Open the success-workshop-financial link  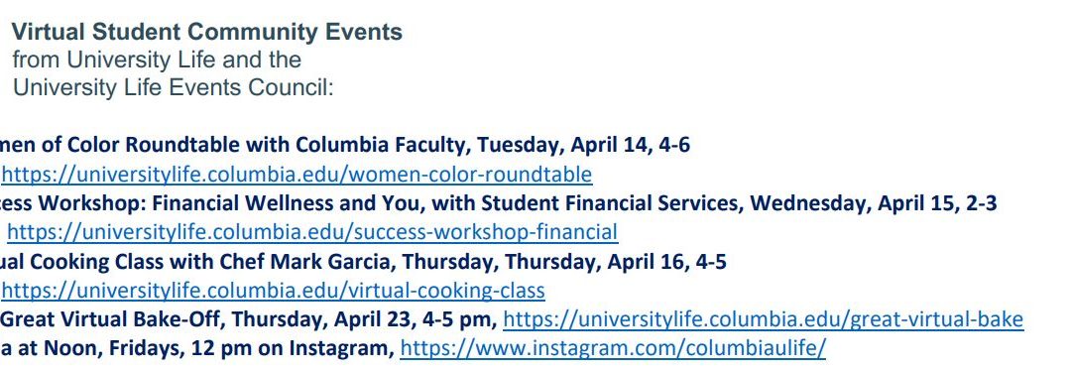point(312,233)
